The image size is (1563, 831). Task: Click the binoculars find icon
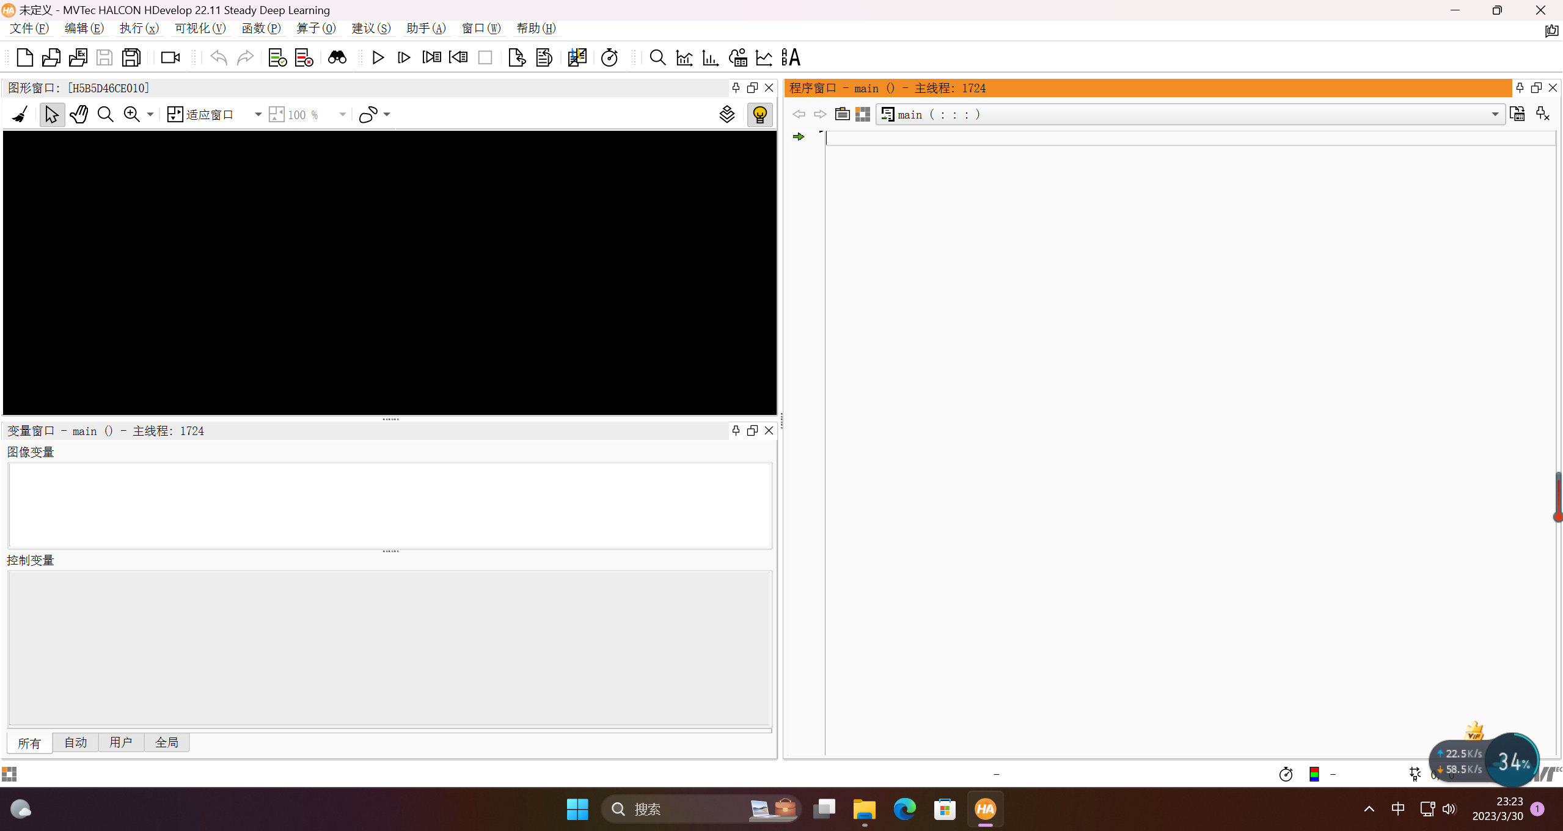click(x=337, y=57)
